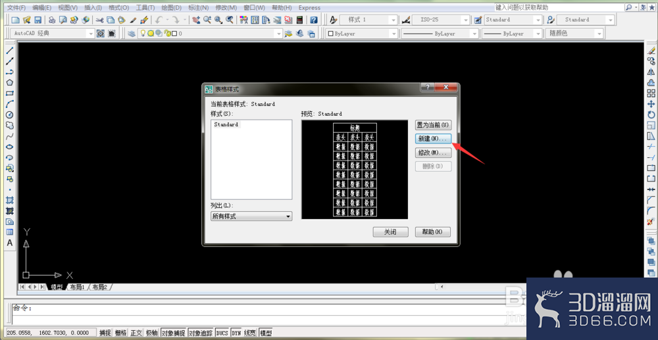Click the Pan realtime hand icon
Viewport: 658px width, 340px height.
(x=196, y=20)
